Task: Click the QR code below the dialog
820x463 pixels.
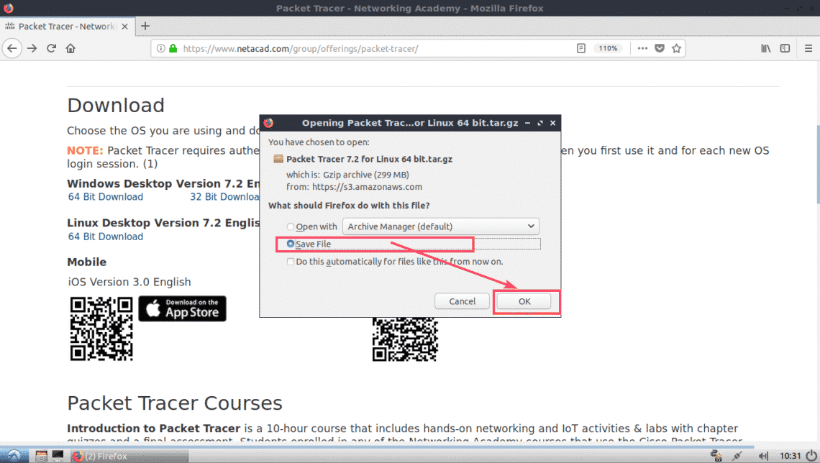Action: coord(405,339)
